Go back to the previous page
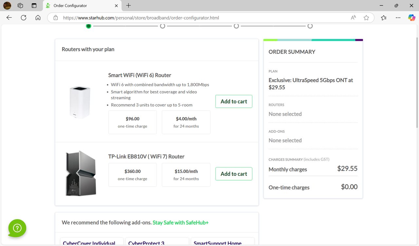 coord(9,18)
